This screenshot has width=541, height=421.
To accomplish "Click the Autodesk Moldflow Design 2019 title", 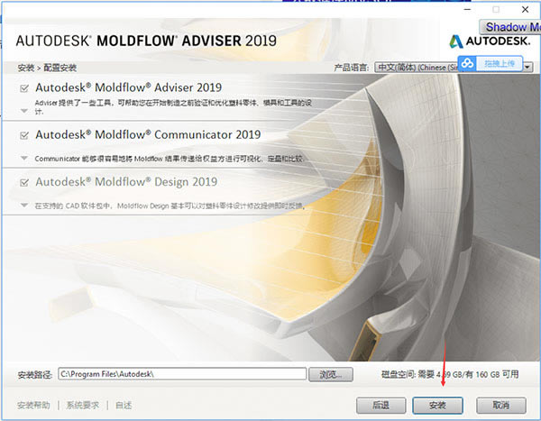I will (x=126, y=182).
